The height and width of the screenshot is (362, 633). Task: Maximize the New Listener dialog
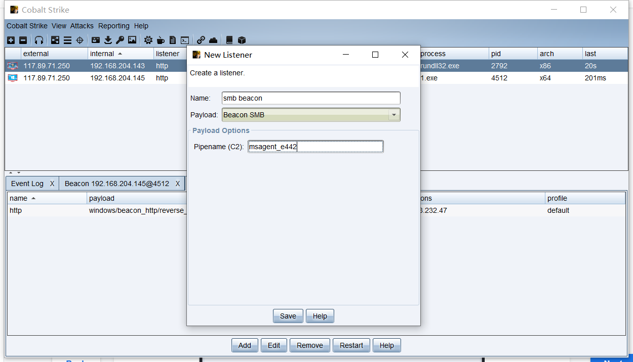[x=375, y=55]
